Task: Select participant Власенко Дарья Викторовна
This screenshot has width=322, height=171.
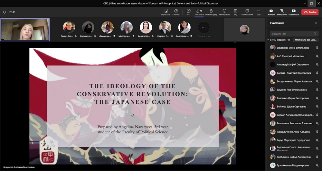Action: point(294,98)
